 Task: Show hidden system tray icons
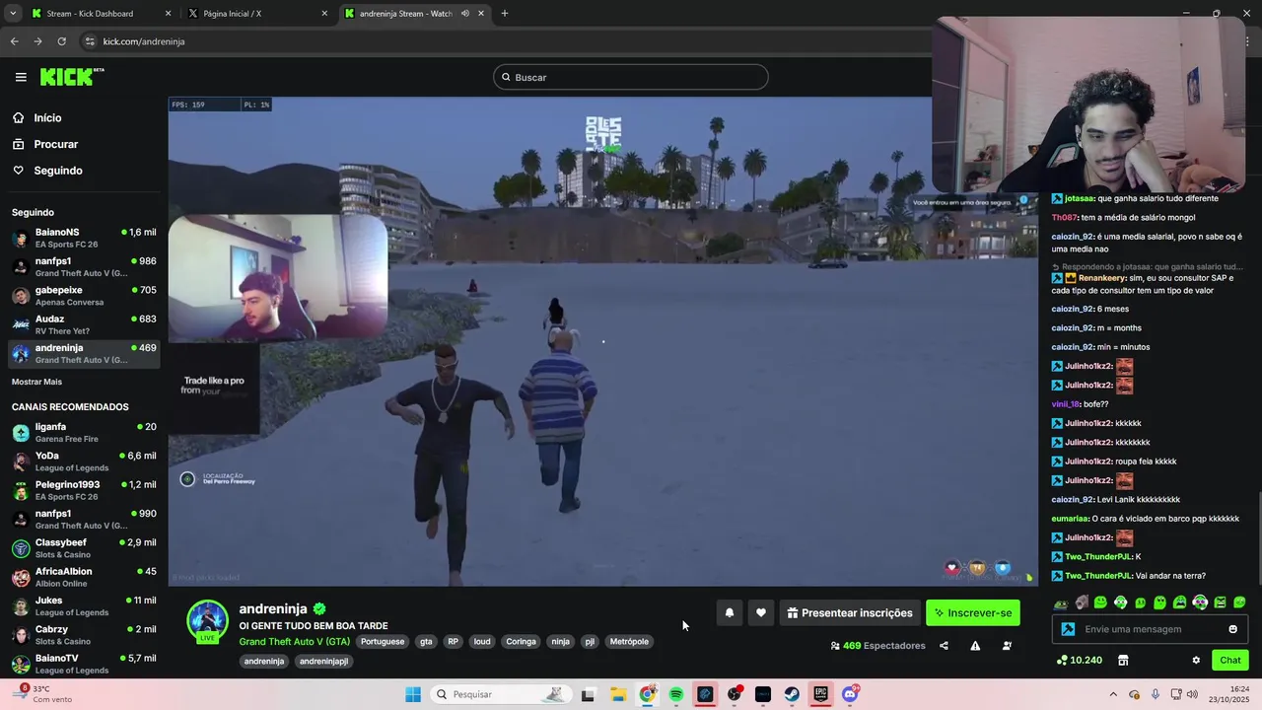coord(1113,694)
